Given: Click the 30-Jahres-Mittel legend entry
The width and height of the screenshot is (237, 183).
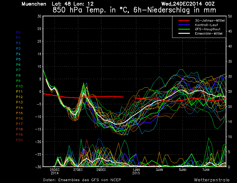Looking at the screenshot, I should [x=210, y=20].
